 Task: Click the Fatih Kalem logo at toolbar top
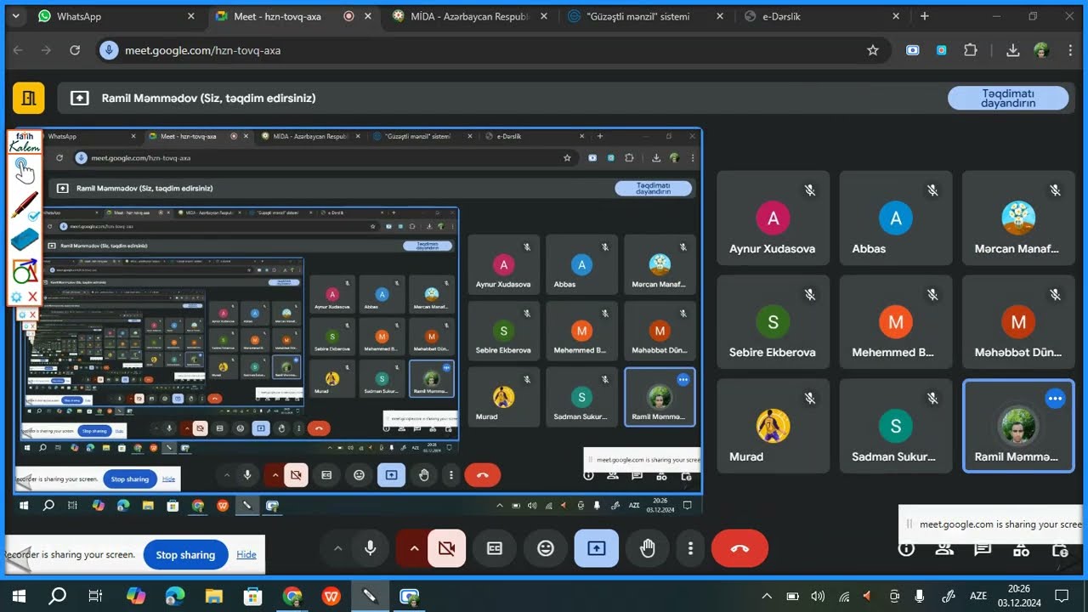coord(25,142)
